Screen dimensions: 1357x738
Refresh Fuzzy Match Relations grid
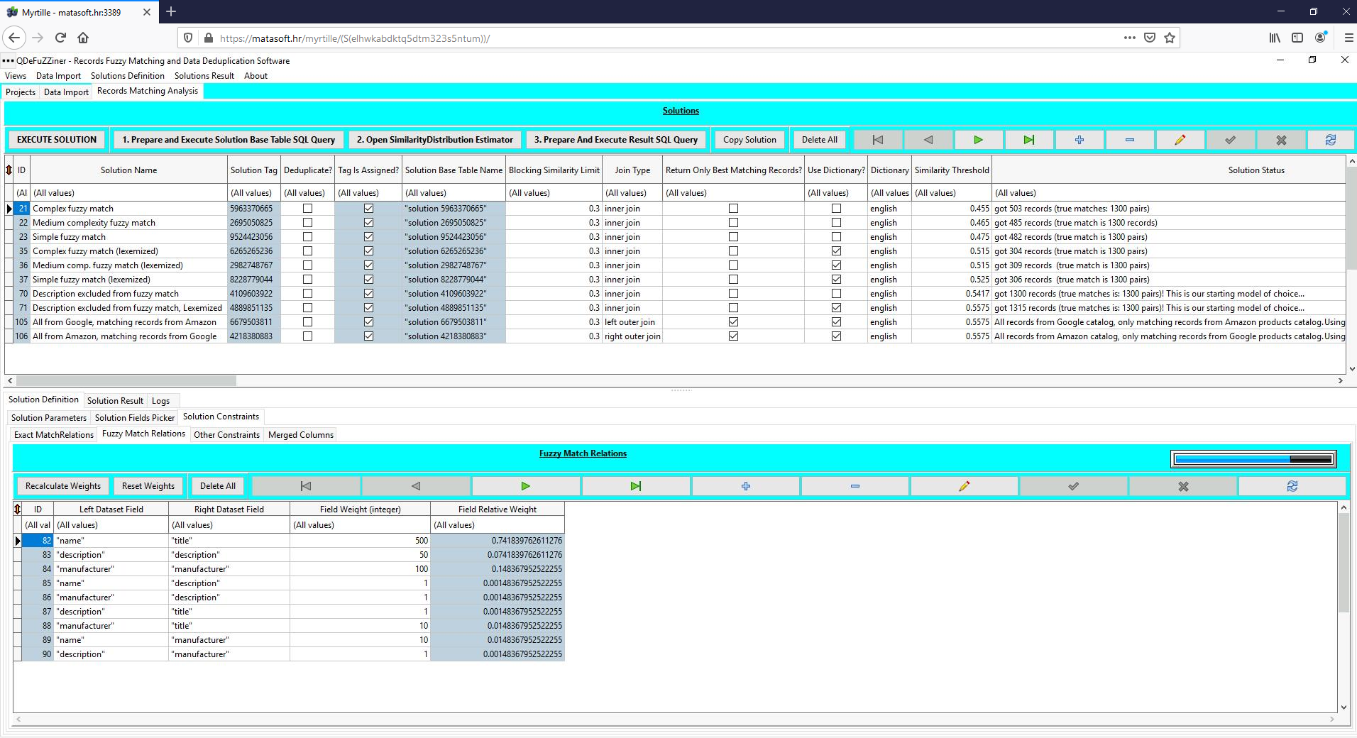pyautogui.click(x=1292, y=486)
